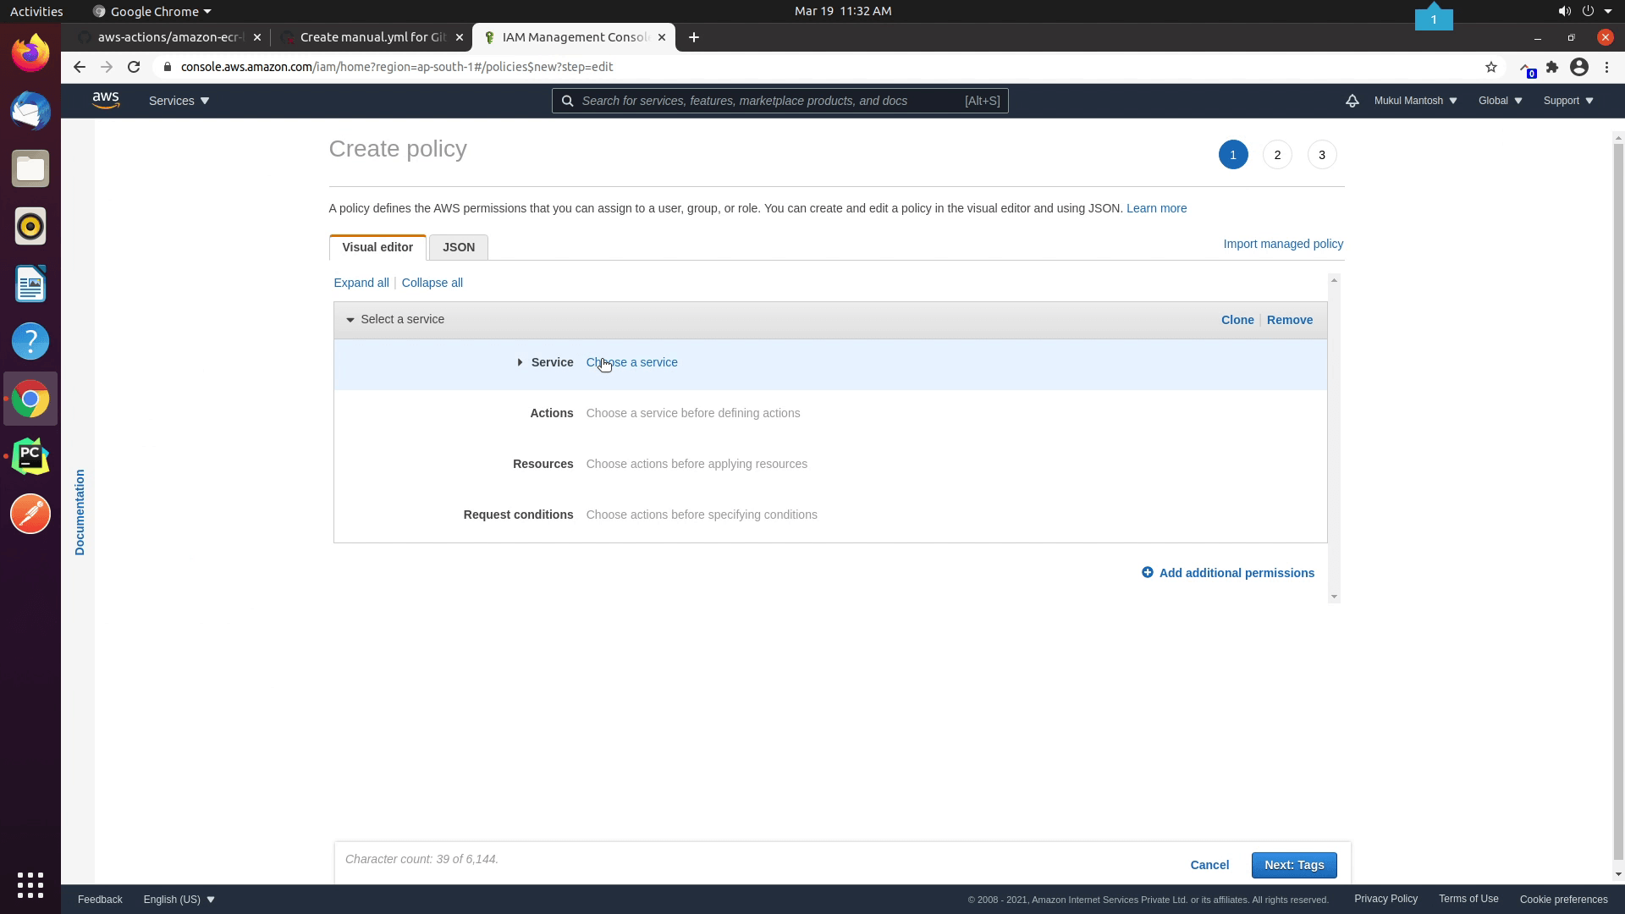Image resolution: width=1625 pixels, height=914 pixels.
Task: Switch to the JSON tab
Action: [458, 247]
